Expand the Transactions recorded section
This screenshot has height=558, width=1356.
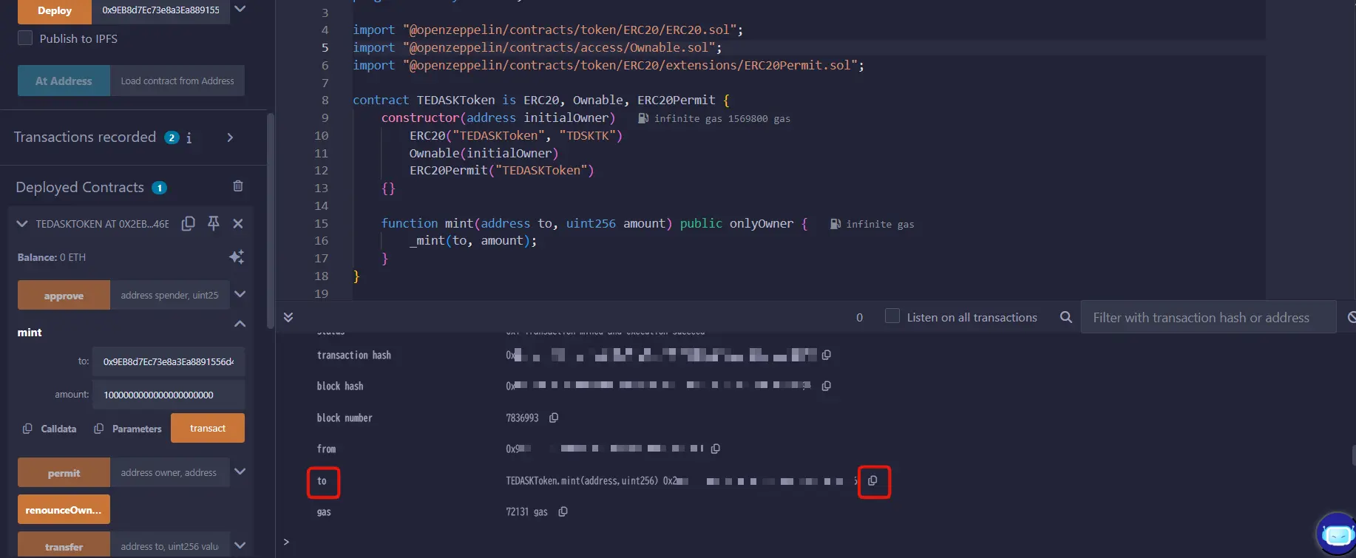point(230,137)
